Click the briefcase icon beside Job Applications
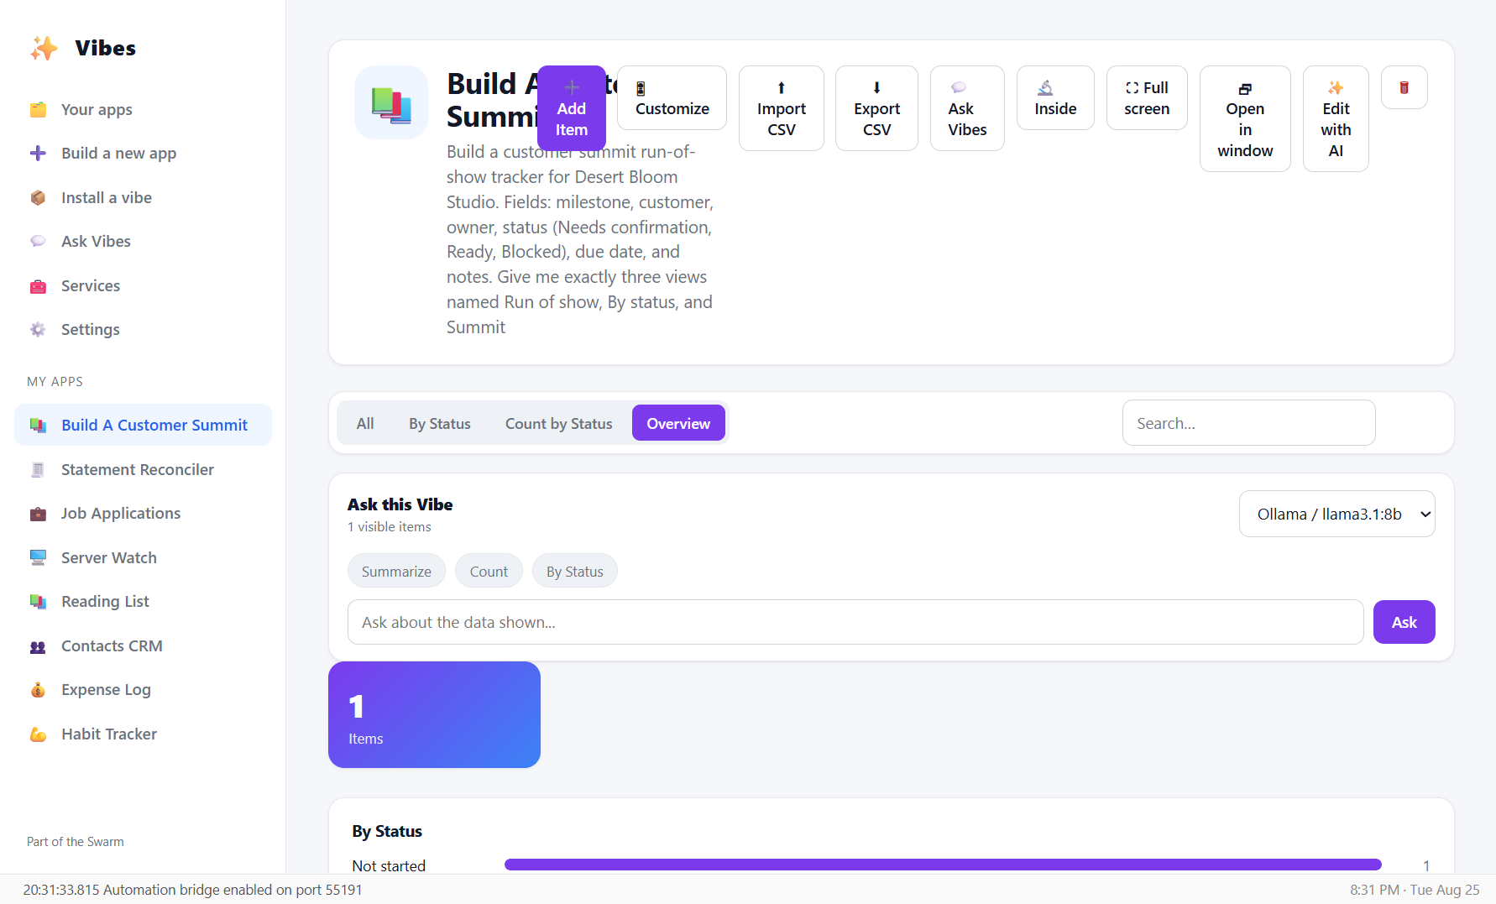 click(x=38, y=514)
